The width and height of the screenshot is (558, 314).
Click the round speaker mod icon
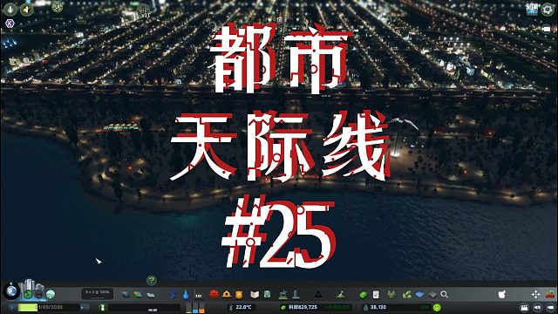click(x=26, y=10)
